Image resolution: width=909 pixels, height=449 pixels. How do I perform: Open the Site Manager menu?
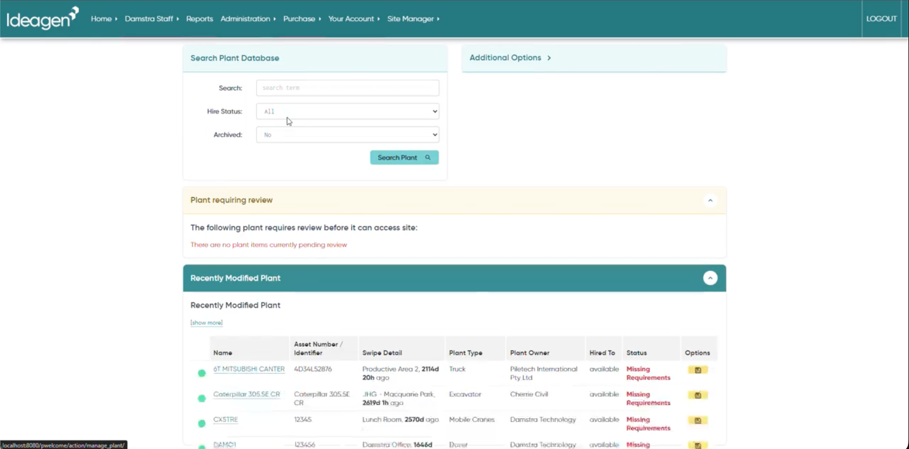click(413, 19)
